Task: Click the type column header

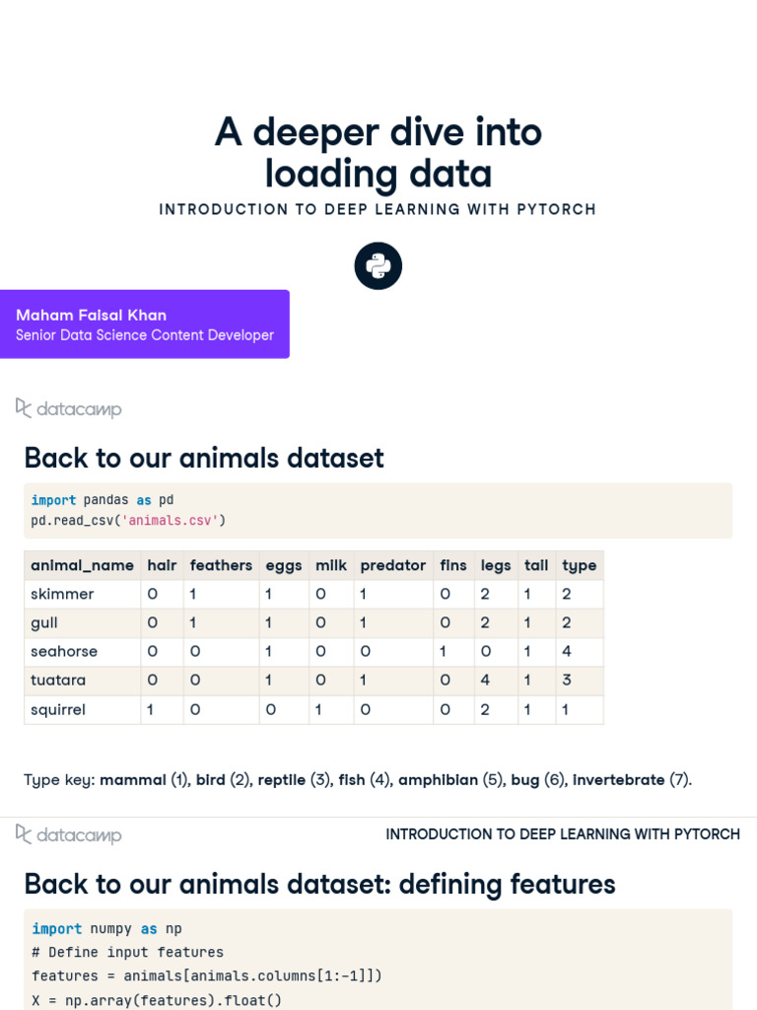Action: [580, 565]
